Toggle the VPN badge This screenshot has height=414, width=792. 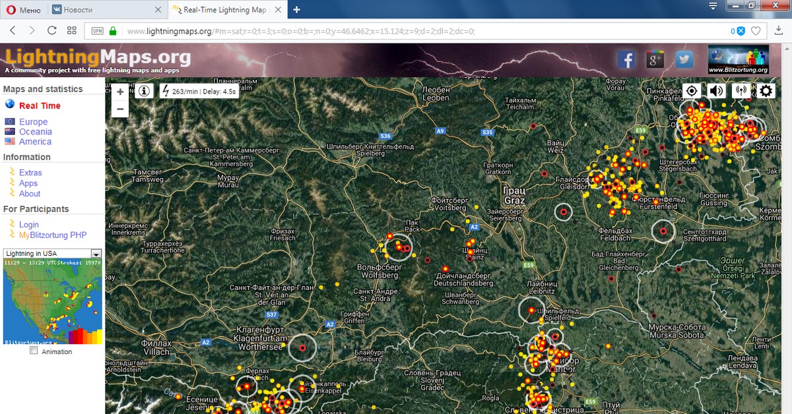[97, 31]
